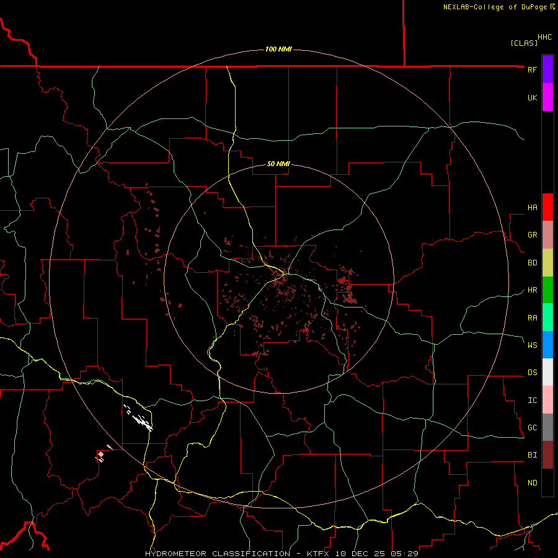Select the BD yellow legend block
558x558 pixels.
[547, 263]
